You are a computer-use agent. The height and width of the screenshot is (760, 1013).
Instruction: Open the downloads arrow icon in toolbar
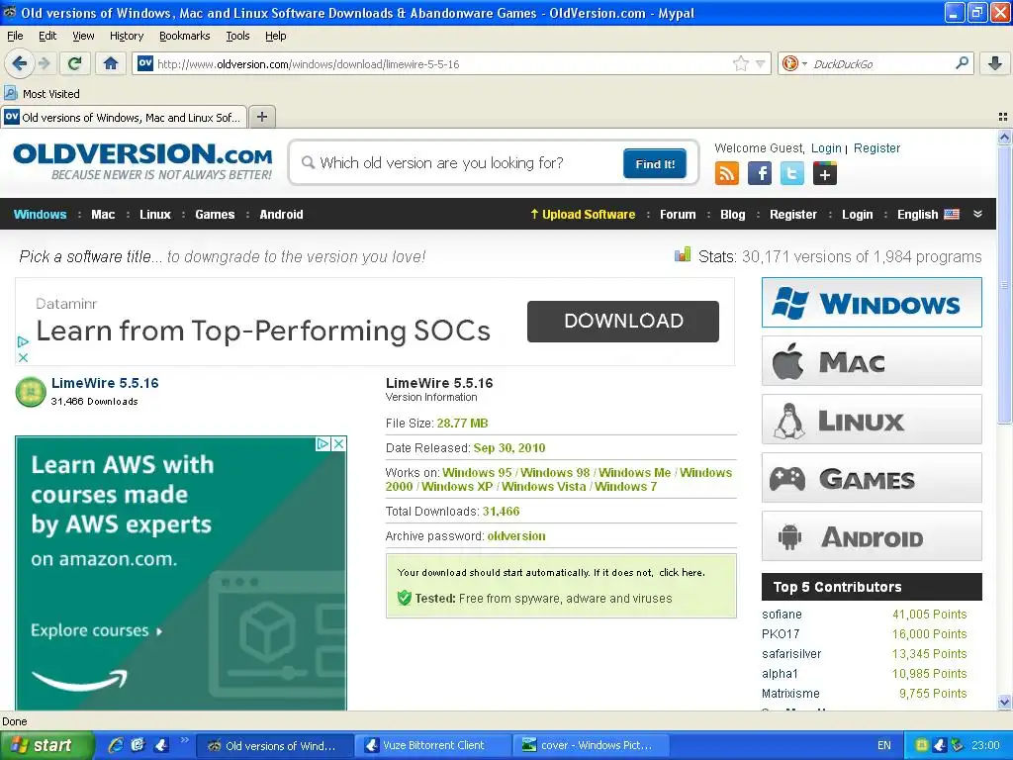click(x=995, y=63)
